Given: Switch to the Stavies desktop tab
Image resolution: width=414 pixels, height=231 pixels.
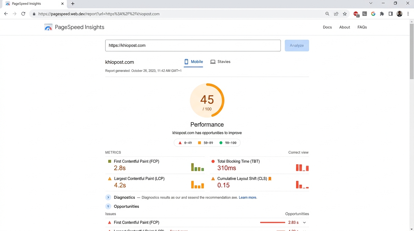Looking at the screenshot, I should coord(220,62).
